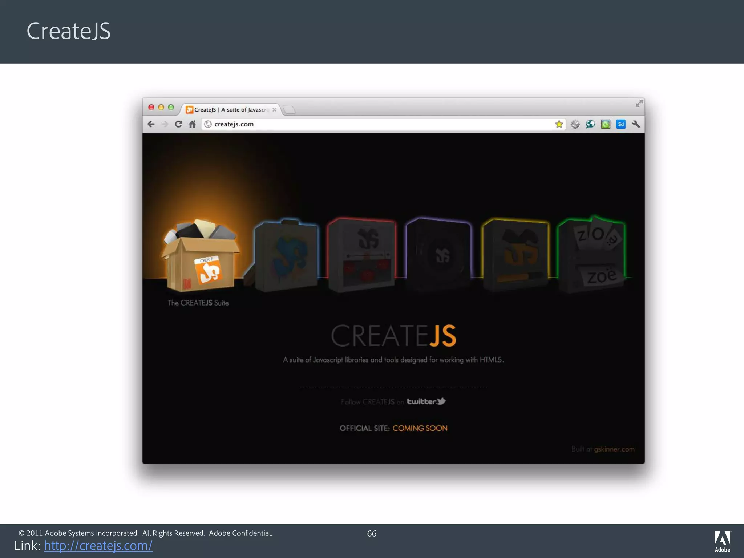Select the CreateJS browser tab

(x=231, y=109)
